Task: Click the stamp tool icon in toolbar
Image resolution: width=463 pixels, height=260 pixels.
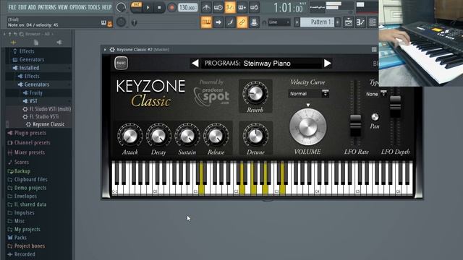Action: (x=254, y=22)
